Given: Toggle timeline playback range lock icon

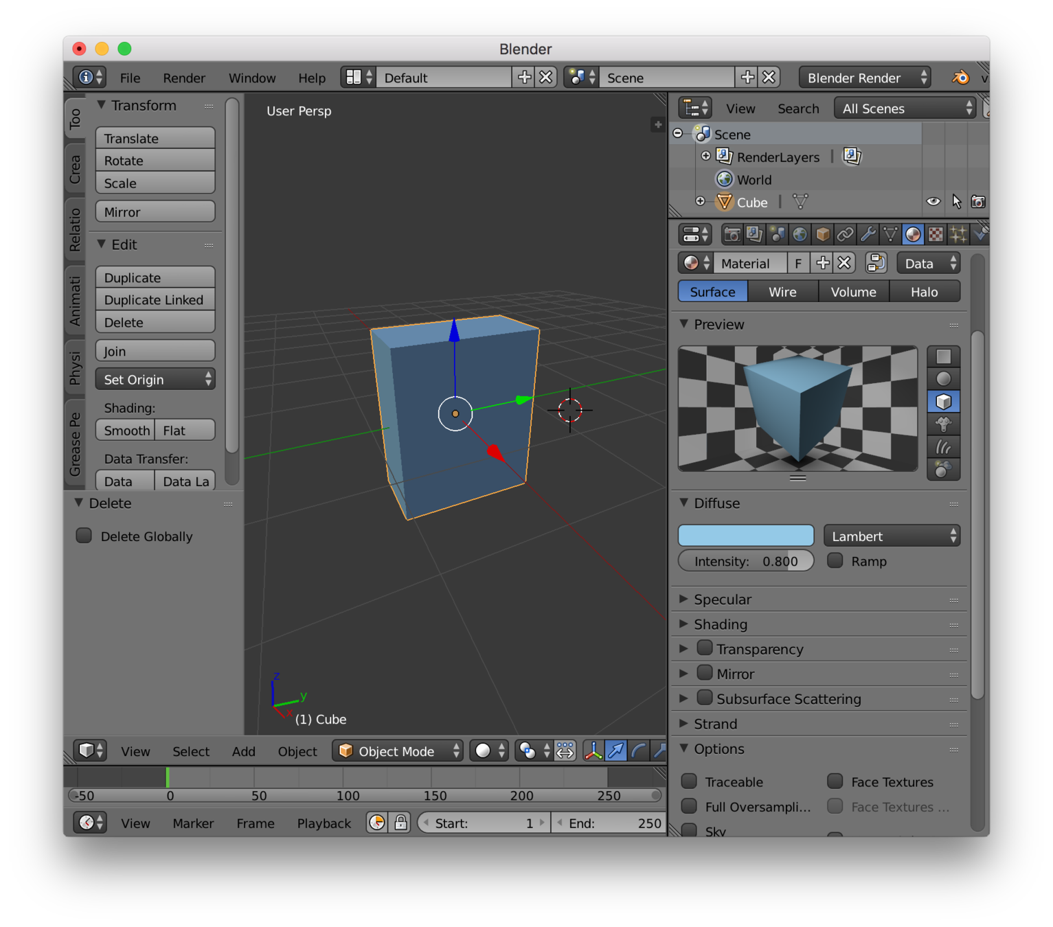Looking at the screenshot, I should click(400, 823).
